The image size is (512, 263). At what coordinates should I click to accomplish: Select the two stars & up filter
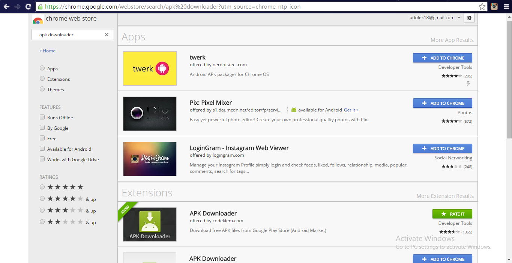click(42, 222)
